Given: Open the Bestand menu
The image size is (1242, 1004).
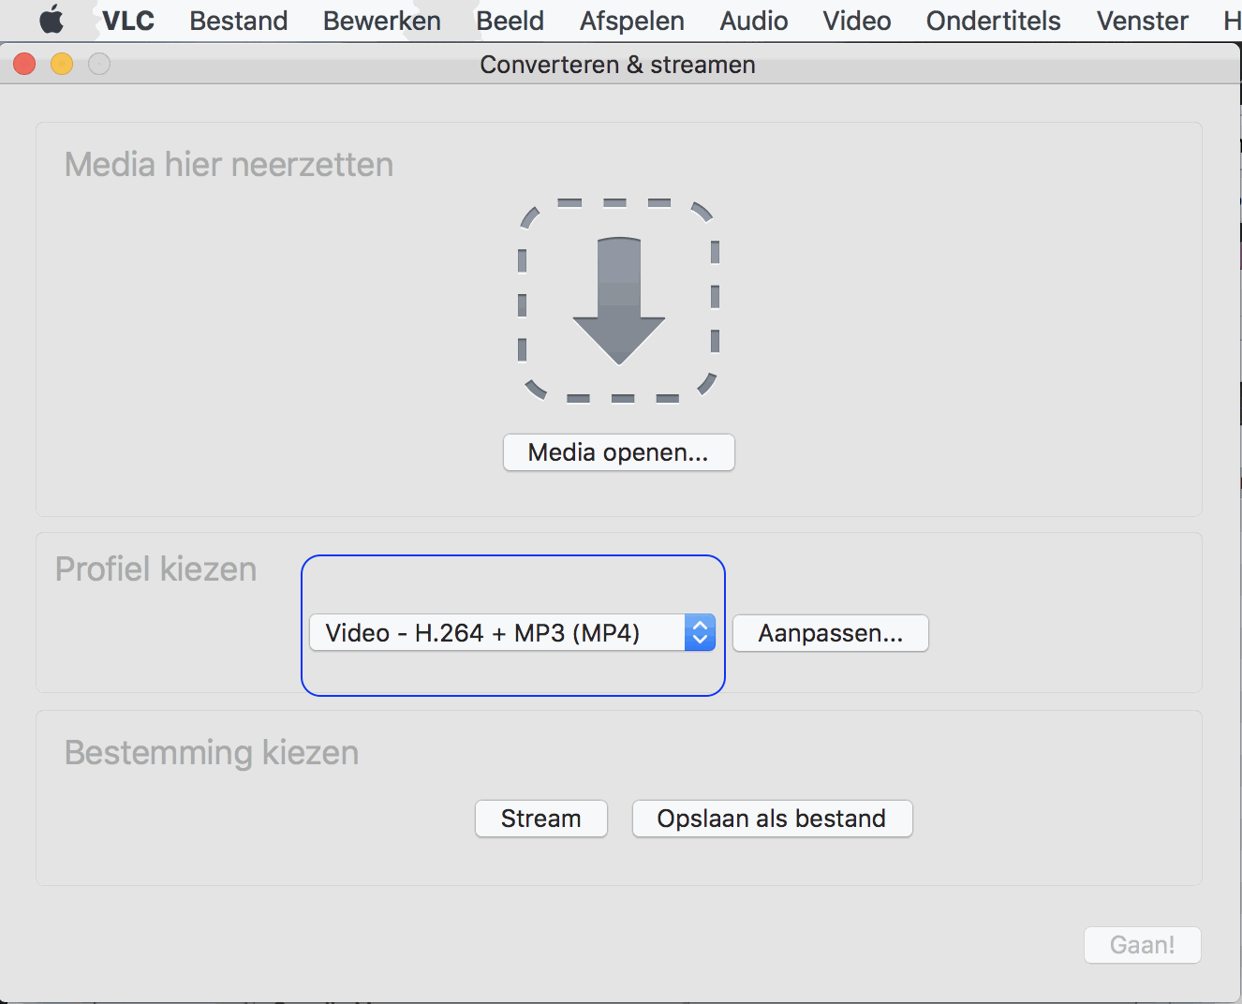Looking at the screenshot, I should (x=239, y=21).
